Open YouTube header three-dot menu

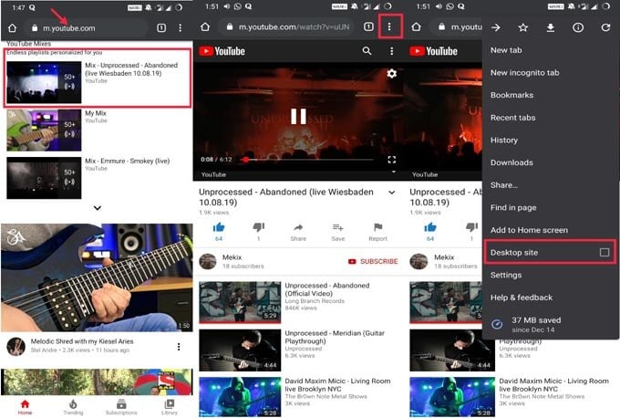[x=391, y=51]
